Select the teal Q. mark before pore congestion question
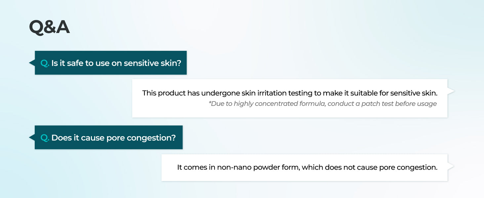 (x=45, y=138)
